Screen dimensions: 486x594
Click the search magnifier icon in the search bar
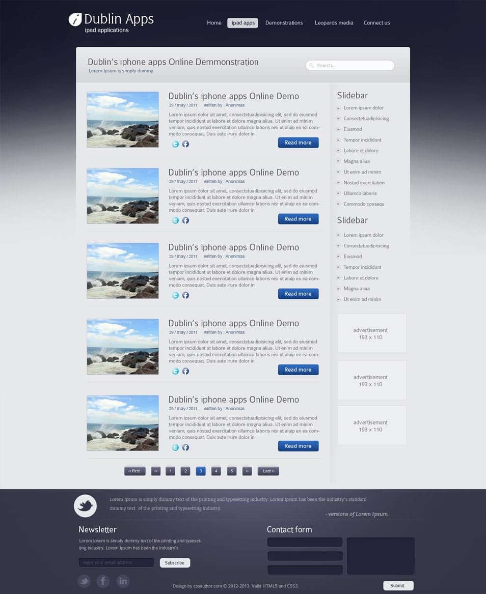pos(311,65)
